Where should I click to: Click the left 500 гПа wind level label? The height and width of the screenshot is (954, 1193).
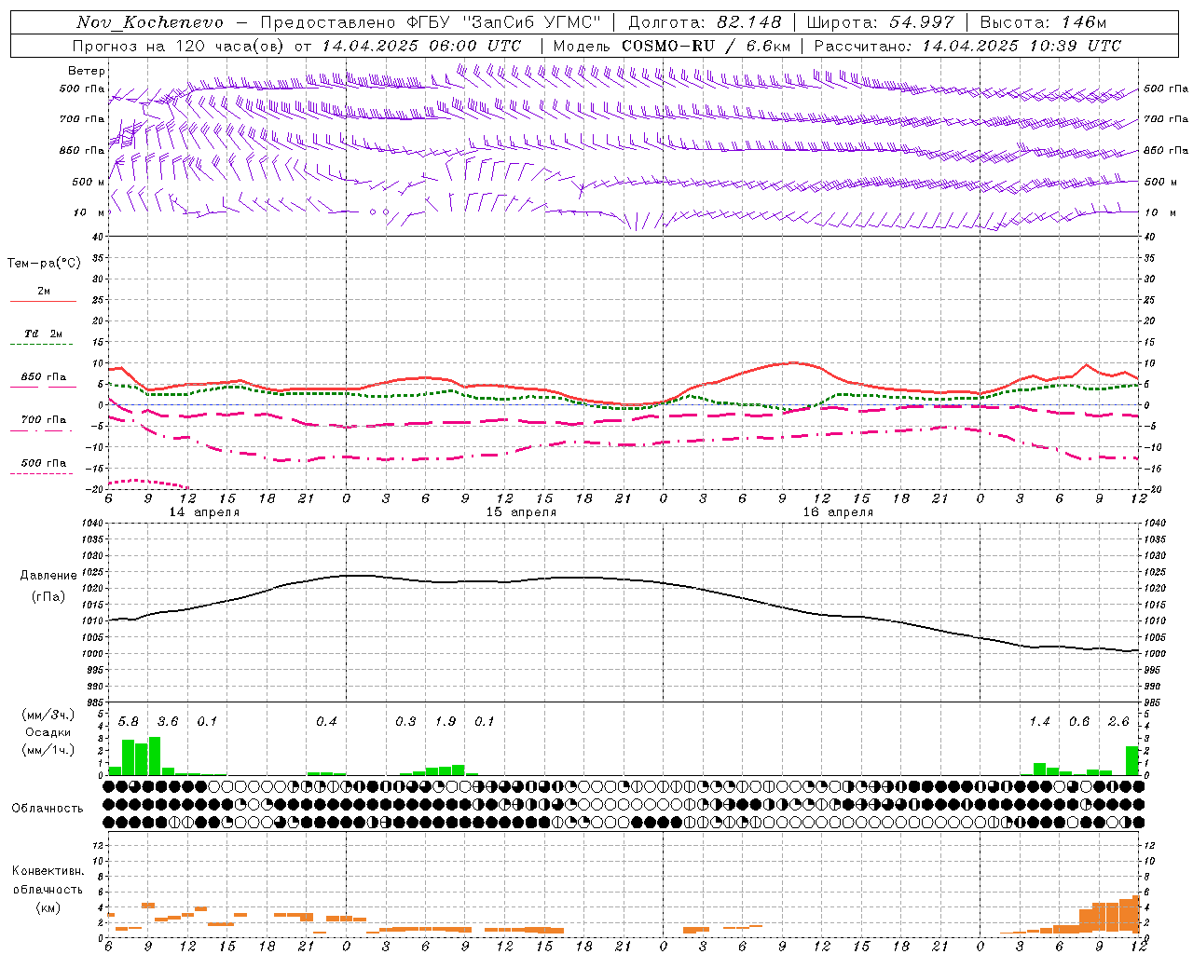tap(81, 89)
